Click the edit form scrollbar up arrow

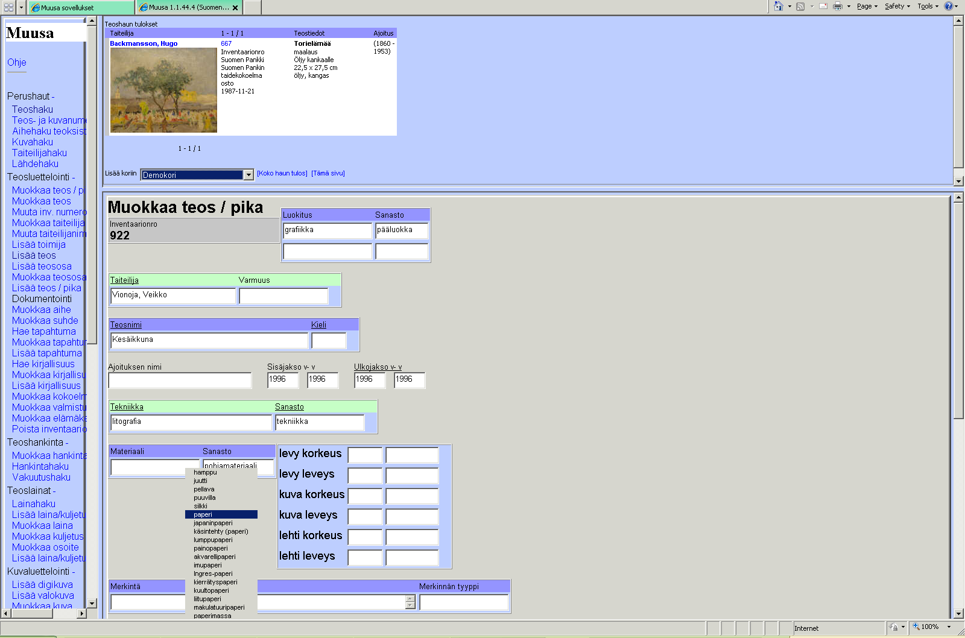point(958,197)
